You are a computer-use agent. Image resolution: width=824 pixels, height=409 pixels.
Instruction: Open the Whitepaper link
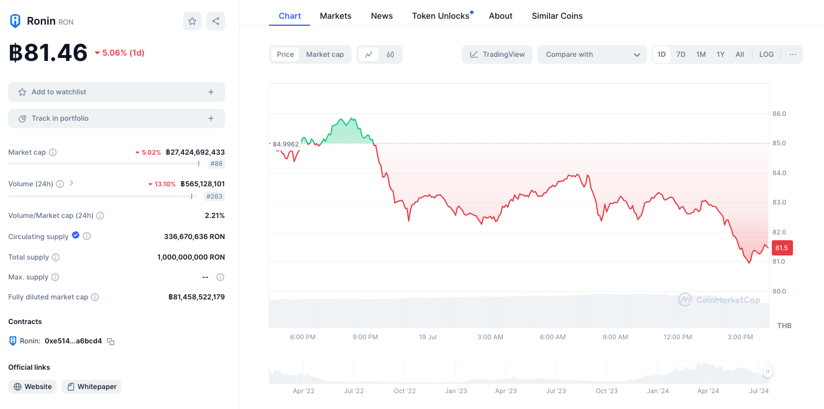click(91, 387)
